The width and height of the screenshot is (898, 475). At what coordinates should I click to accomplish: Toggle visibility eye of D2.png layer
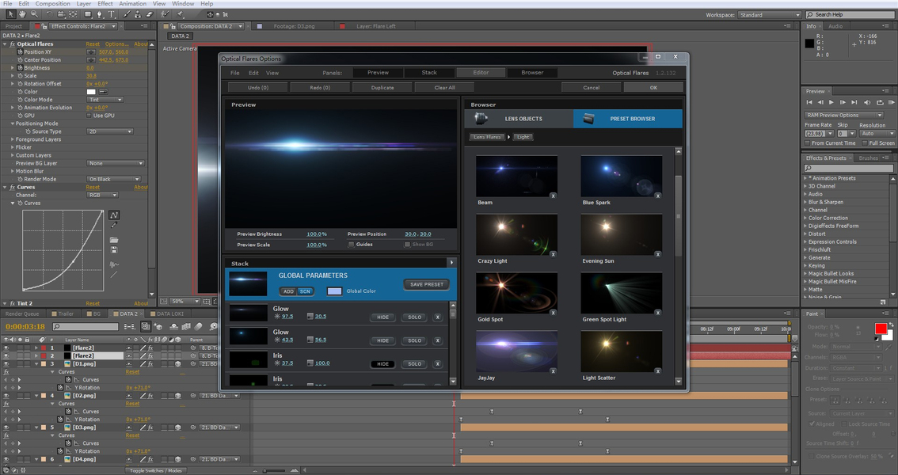tap(6, 396)
